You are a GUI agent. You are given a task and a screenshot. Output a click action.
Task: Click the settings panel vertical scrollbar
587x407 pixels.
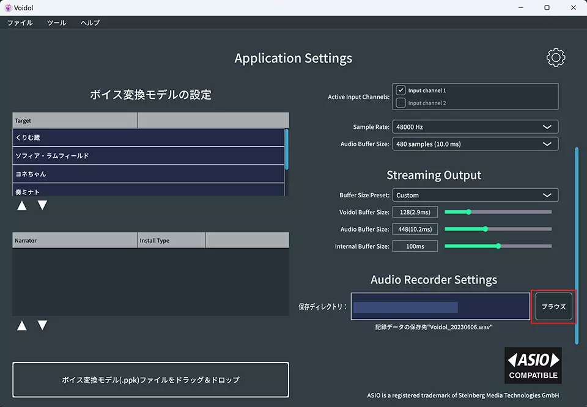tap(577, 246)
